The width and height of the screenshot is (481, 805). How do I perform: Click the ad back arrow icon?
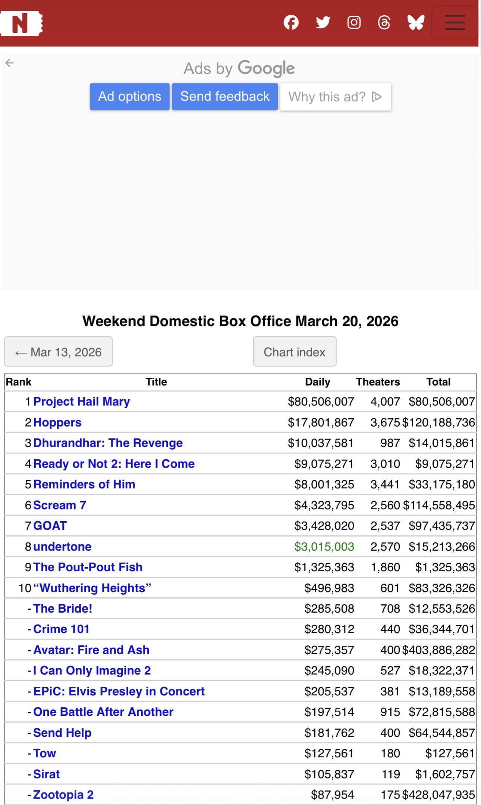click(x=10, y=63)
